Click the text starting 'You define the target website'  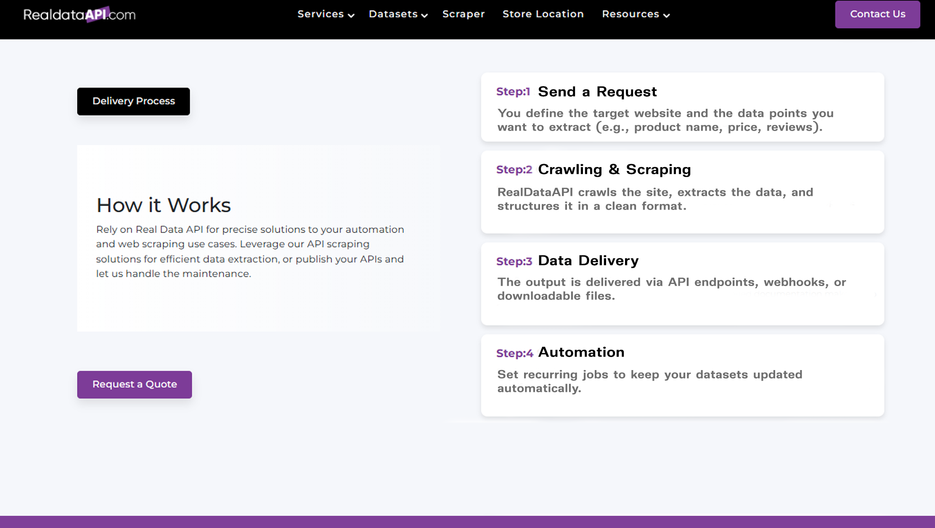pos(665,120)
